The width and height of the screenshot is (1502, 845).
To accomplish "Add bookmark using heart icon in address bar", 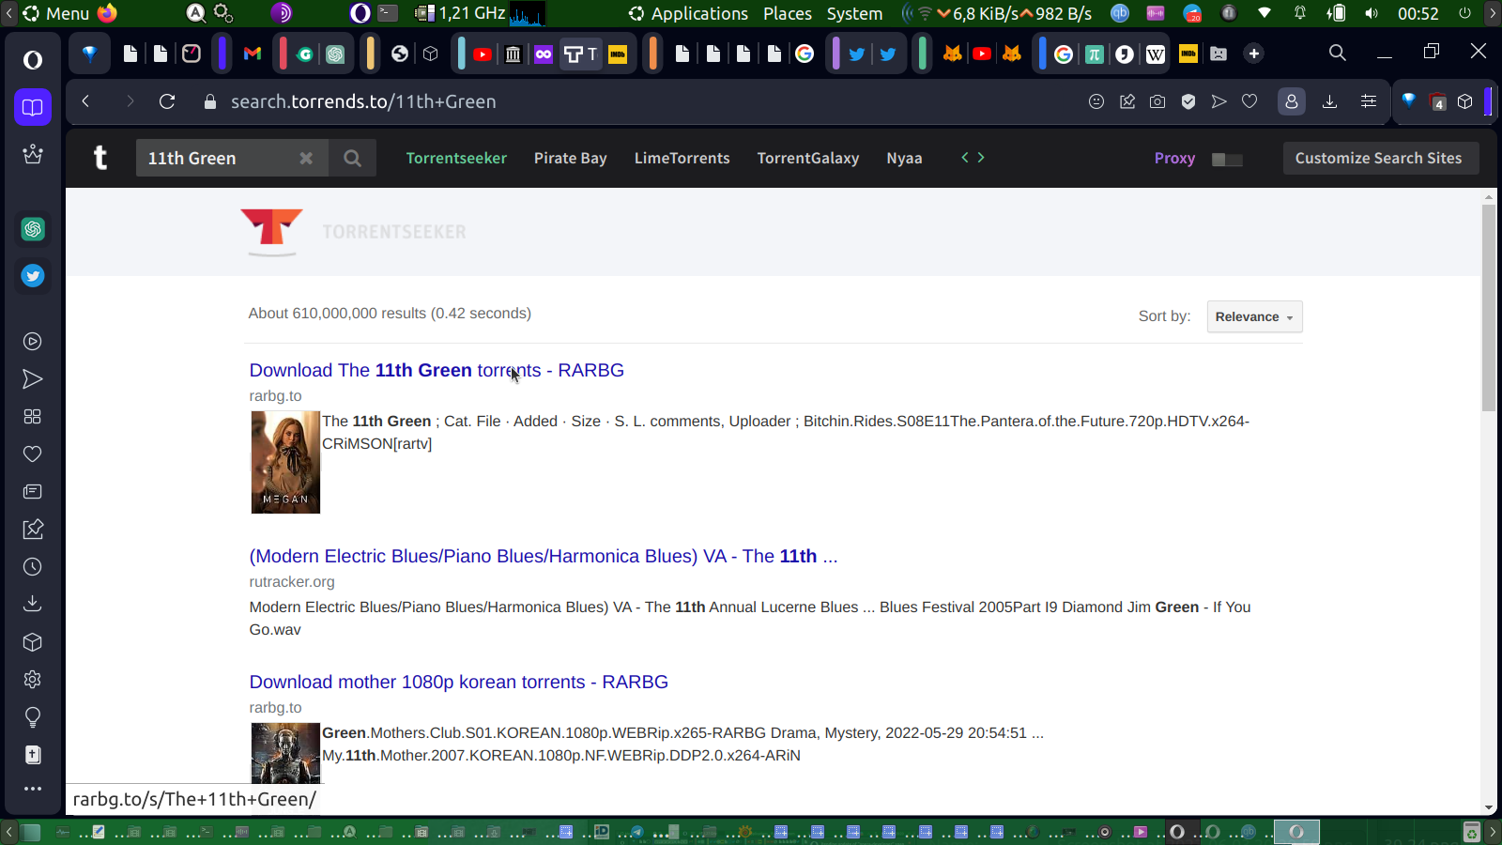I will pos(1249,101).
